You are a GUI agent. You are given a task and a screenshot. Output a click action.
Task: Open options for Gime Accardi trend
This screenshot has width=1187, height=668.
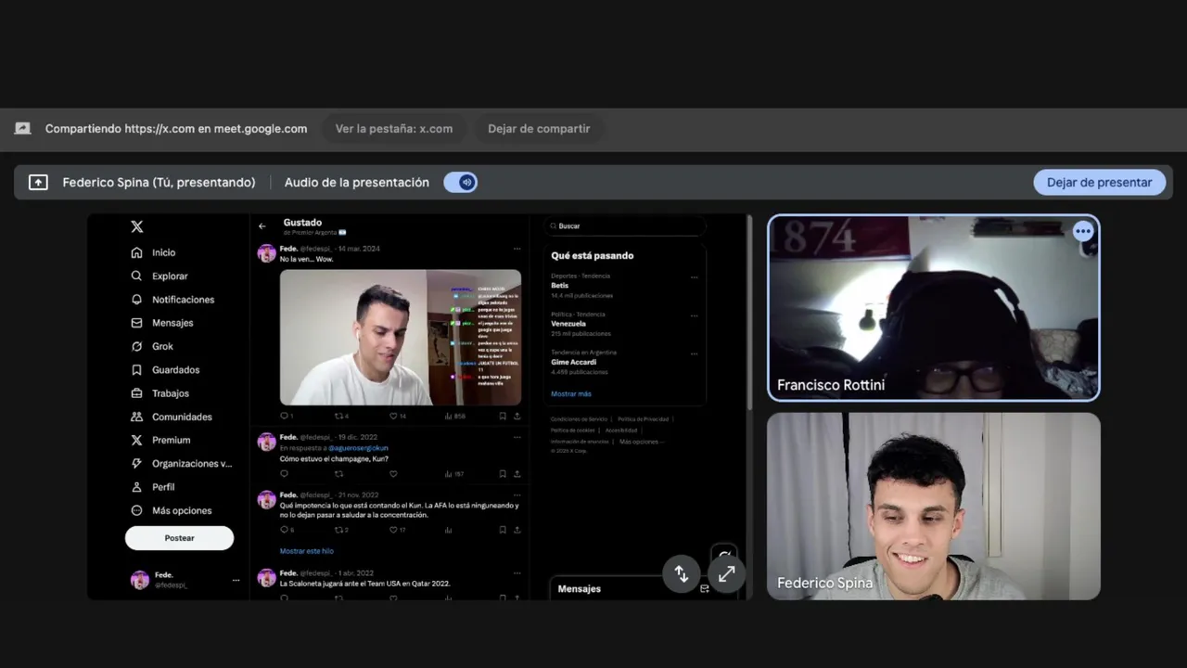[694, 353]
